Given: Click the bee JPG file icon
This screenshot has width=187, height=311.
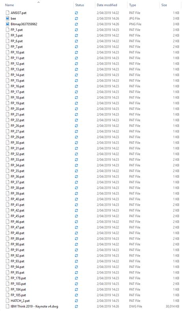Looking at the screenshot, I should point(7,19).
